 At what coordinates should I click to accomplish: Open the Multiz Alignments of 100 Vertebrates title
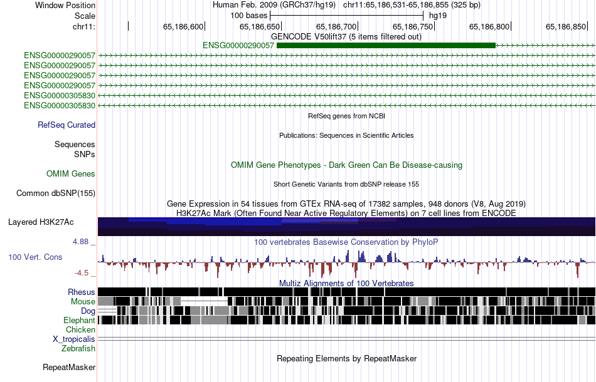[346, 284]
